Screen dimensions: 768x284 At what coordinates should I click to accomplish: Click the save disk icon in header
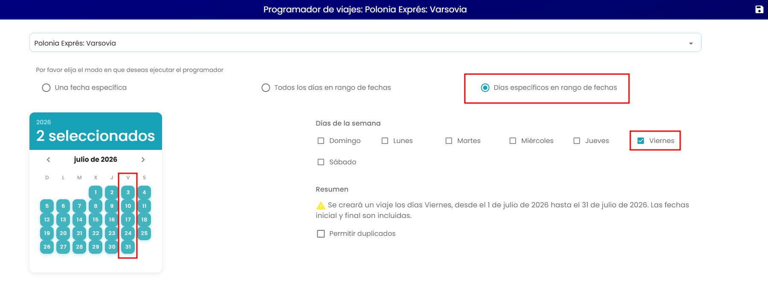click(x=759, y=9)
